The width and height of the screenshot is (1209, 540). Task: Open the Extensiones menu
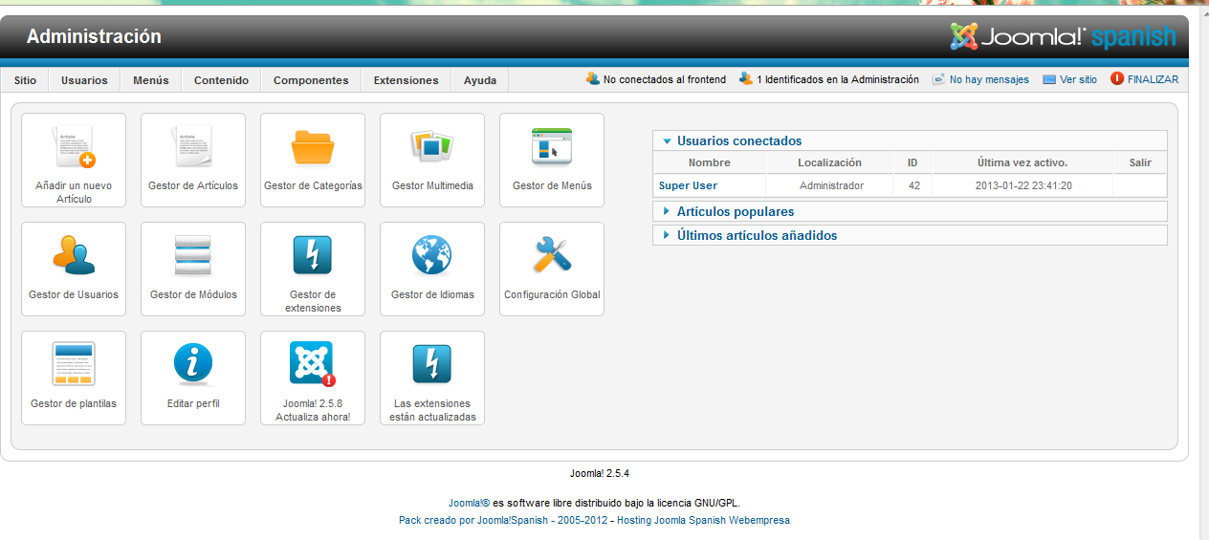pyautogui.click(x=406, y=80)
